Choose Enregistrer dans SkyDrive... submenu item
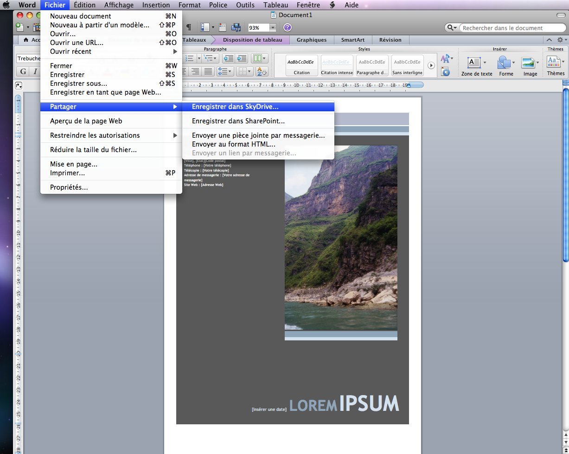This screenshot has height=454, width=569. point(258,107)
